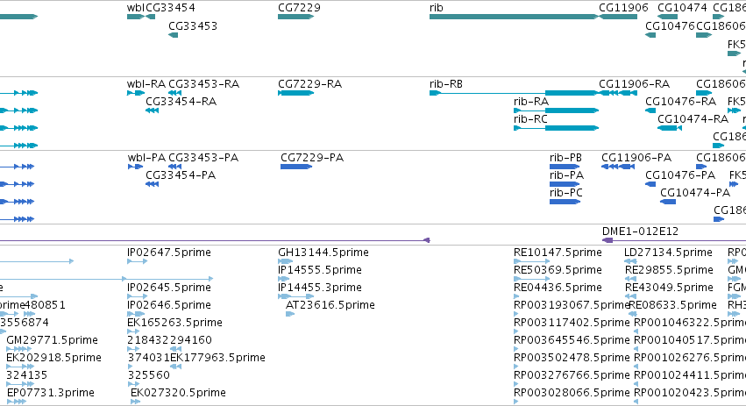Select CG7229-PA protein label
This screenshot has height=406, width=746.
pos(312,158)
